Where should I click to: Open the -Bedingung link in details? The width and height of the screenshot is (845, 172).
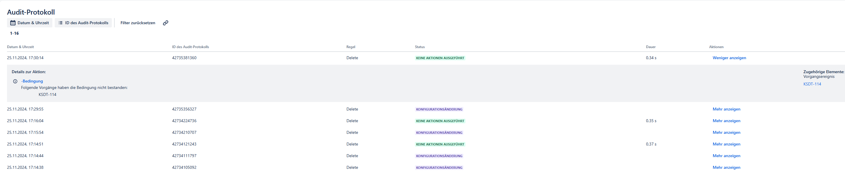32,81
